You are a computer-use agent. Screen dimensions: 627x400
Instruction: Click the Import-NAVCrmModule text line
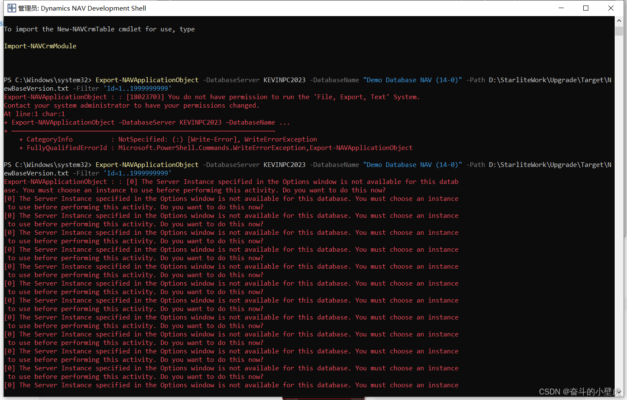pyautogui.click(x=40, y=46)
